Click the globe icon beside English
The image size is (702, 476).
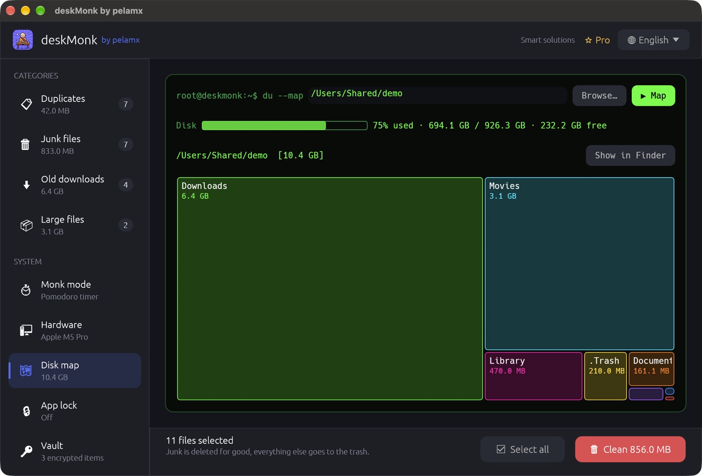(632, 40)
